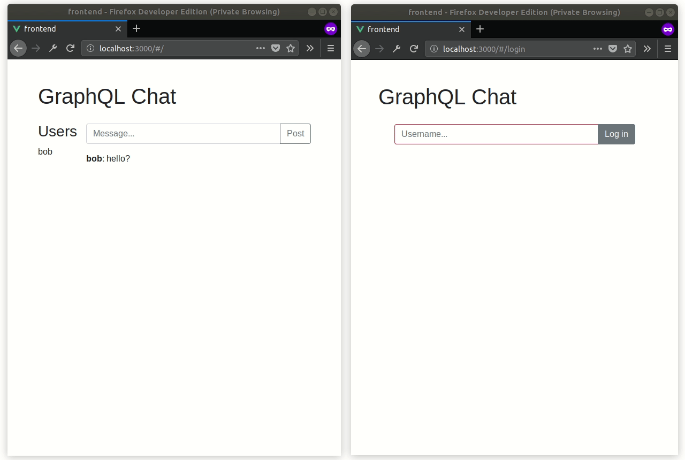Open a new tab in left window
This screenshot has width=685, height=460.
pyautogui.click(x=136, y=28)
